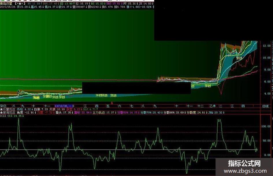Screen dimensions: 273x176
Task: Click the 白象:7.33 value
Action: point(41,109)
